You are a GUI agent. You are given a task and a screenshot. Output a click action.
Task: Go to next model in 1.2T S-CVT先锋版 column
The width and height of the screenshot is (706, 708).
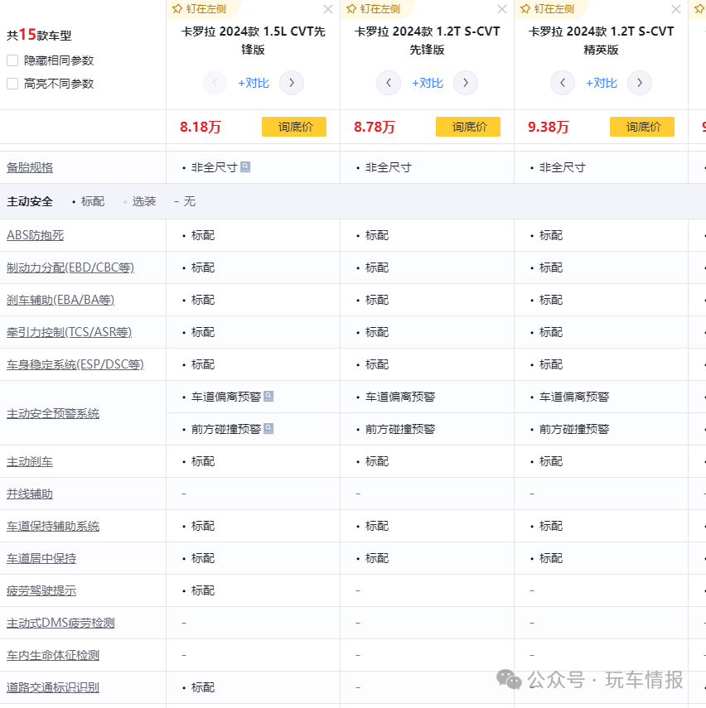(x=466, y=83)
